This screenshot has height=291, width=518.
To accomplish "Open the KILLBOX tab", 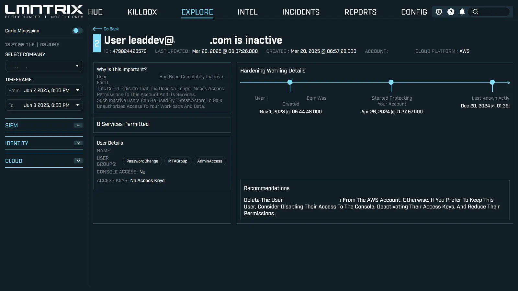I will [x=142, y=12].
